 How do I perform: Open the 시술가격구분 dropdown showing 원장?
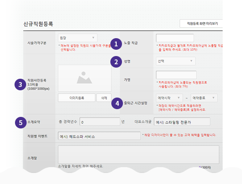[77, 38]
